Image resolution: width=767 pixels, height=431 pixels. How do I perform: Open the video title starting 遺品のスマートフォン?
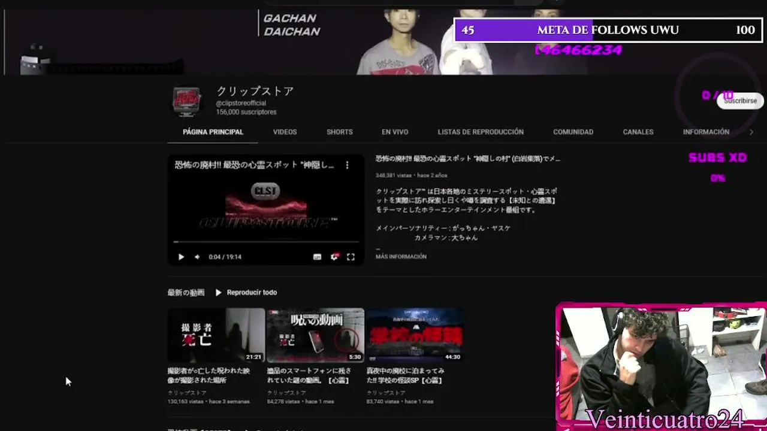pyautogui.click(x=309, y=375)
